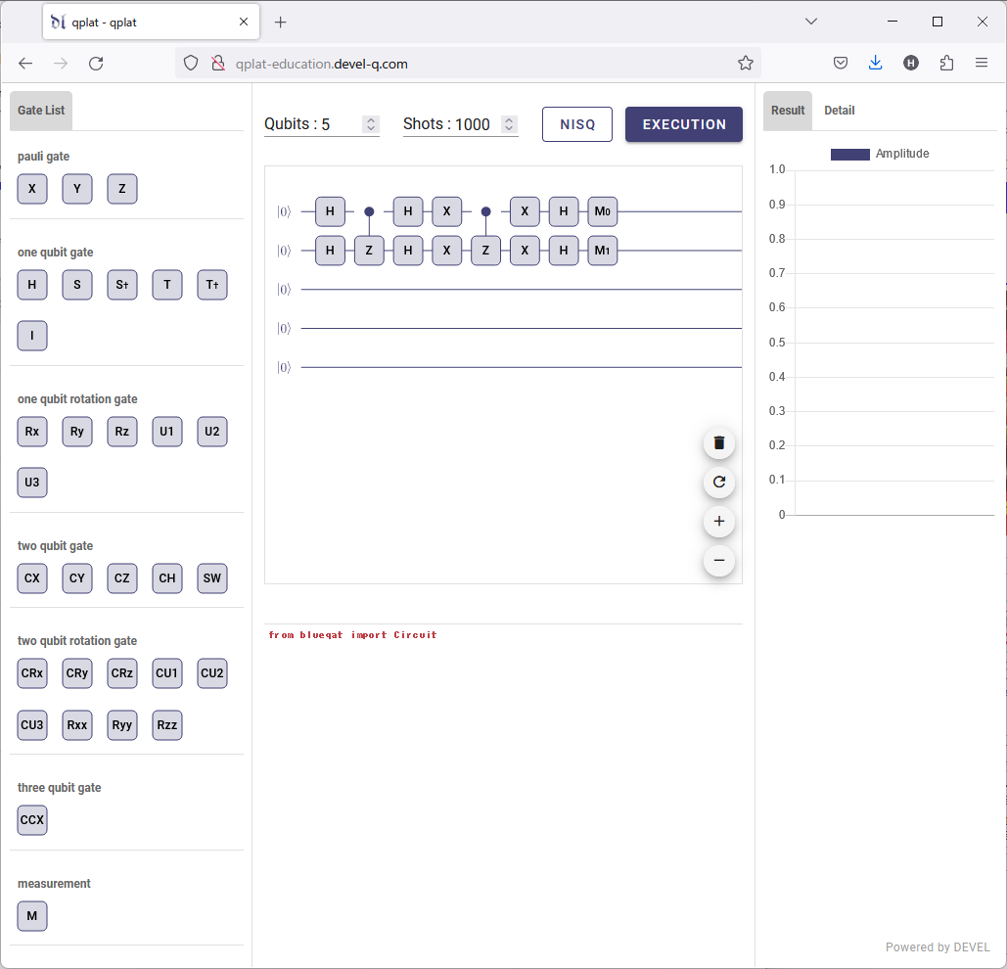Pick the T-dagger gate

tap(212, 285)
